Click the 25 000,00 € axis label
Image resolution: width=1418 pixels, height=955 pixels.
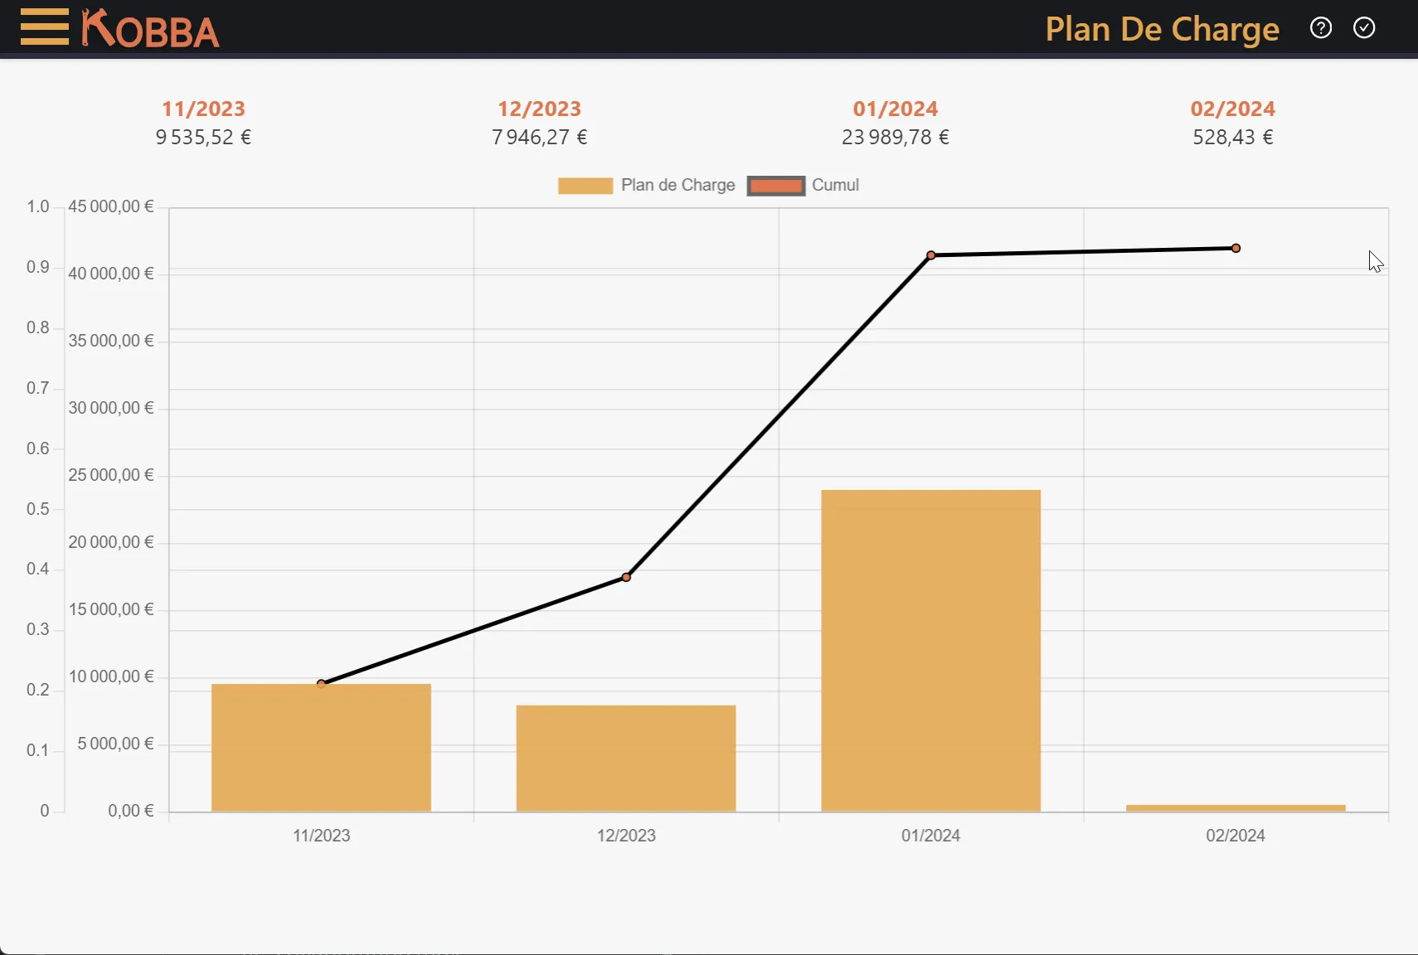pos(111,475)
